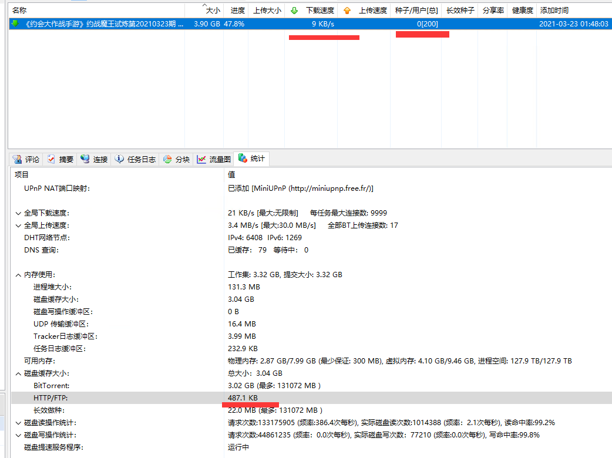Expand the 磁盘读操作统计 entry
This screenshot has height=458, width=612.
click(18, 423)
